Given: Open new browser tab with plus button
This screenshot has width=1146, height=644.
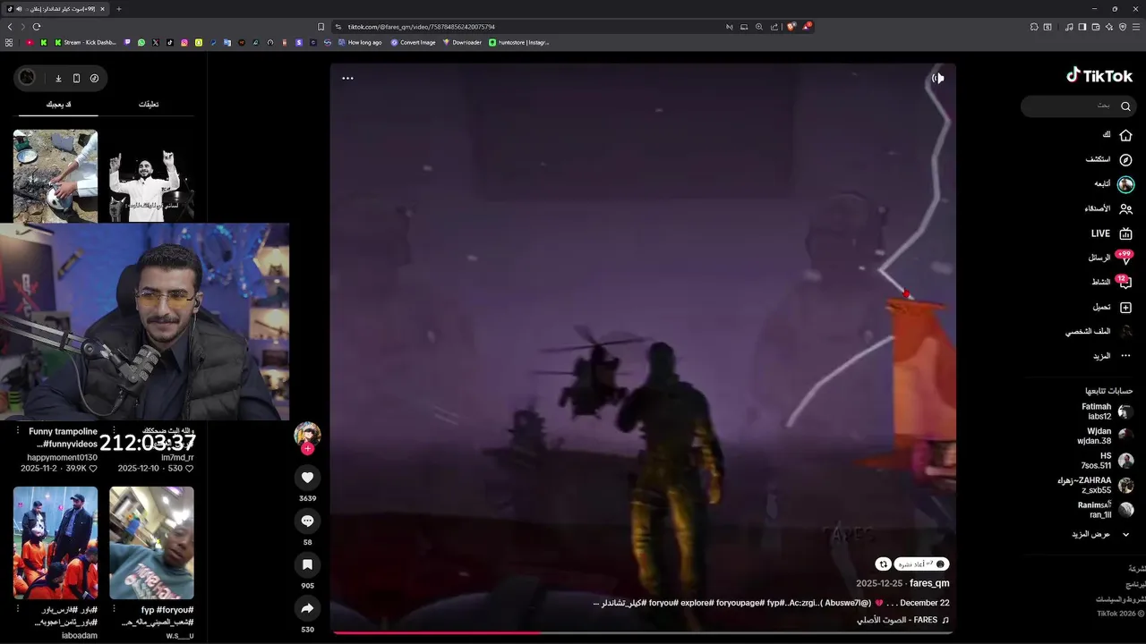Looking at the screenshot, I should [x=119, y=9].
